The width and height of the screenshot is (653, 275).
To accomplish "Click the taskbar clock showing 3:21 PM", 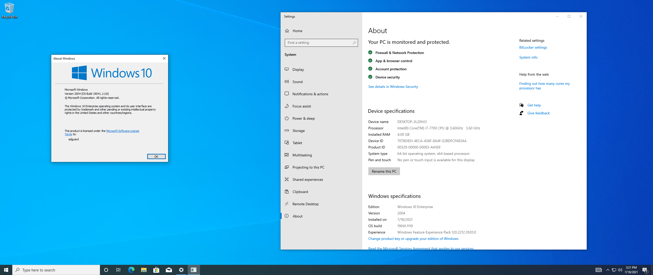I will pyautogui.click(x=631, y=270).
